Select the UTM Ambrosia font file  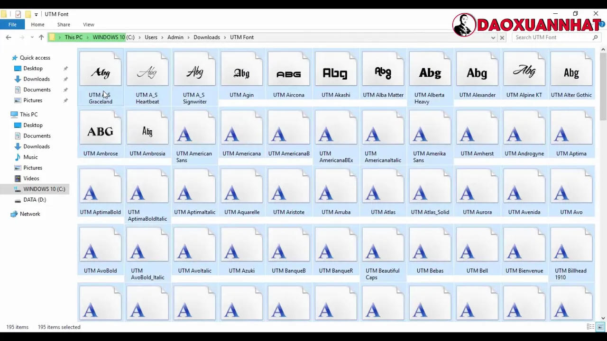[x=147, y=134]
